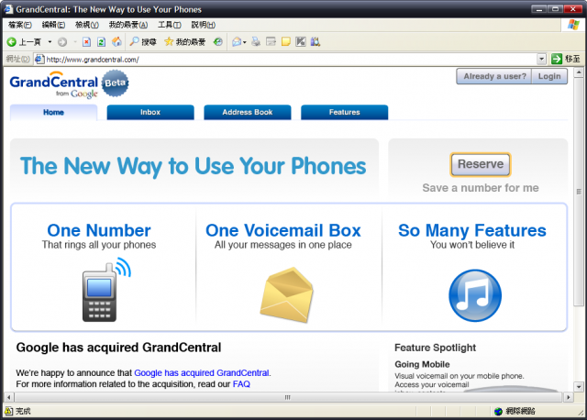Click the Reserve button
This screenshot has height=420, width=587.
click(x=481, y=164)
